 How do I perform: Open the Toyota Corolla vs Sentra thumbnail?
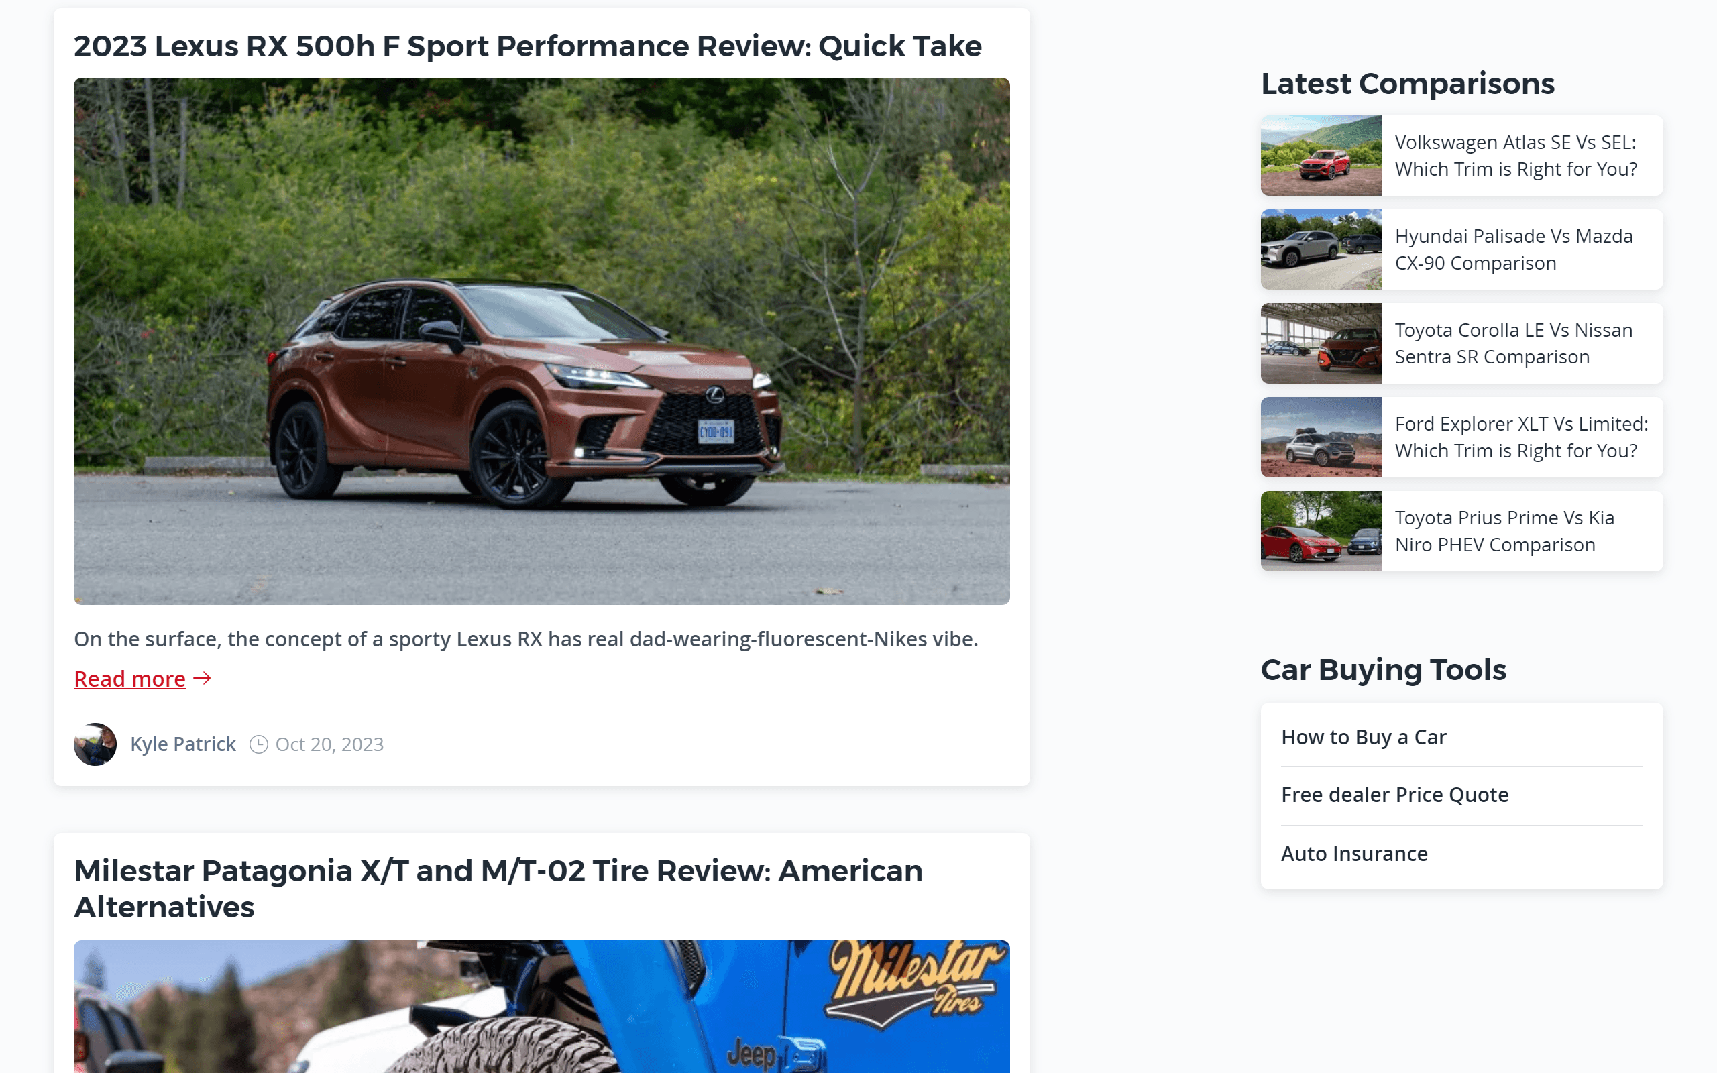(1321, 343)
